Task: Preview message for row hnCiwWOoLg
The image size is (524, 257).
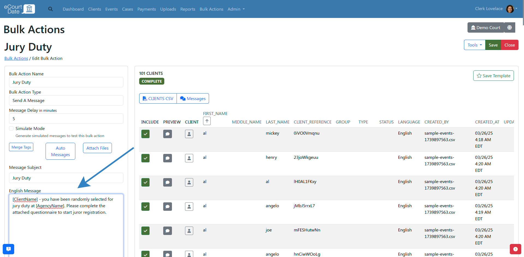Action: (x=168, y=254)
